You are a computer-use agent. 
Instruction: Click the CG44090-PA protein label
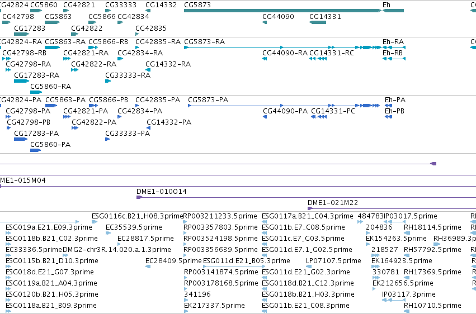pyautogui.click(x=285, y=111)
